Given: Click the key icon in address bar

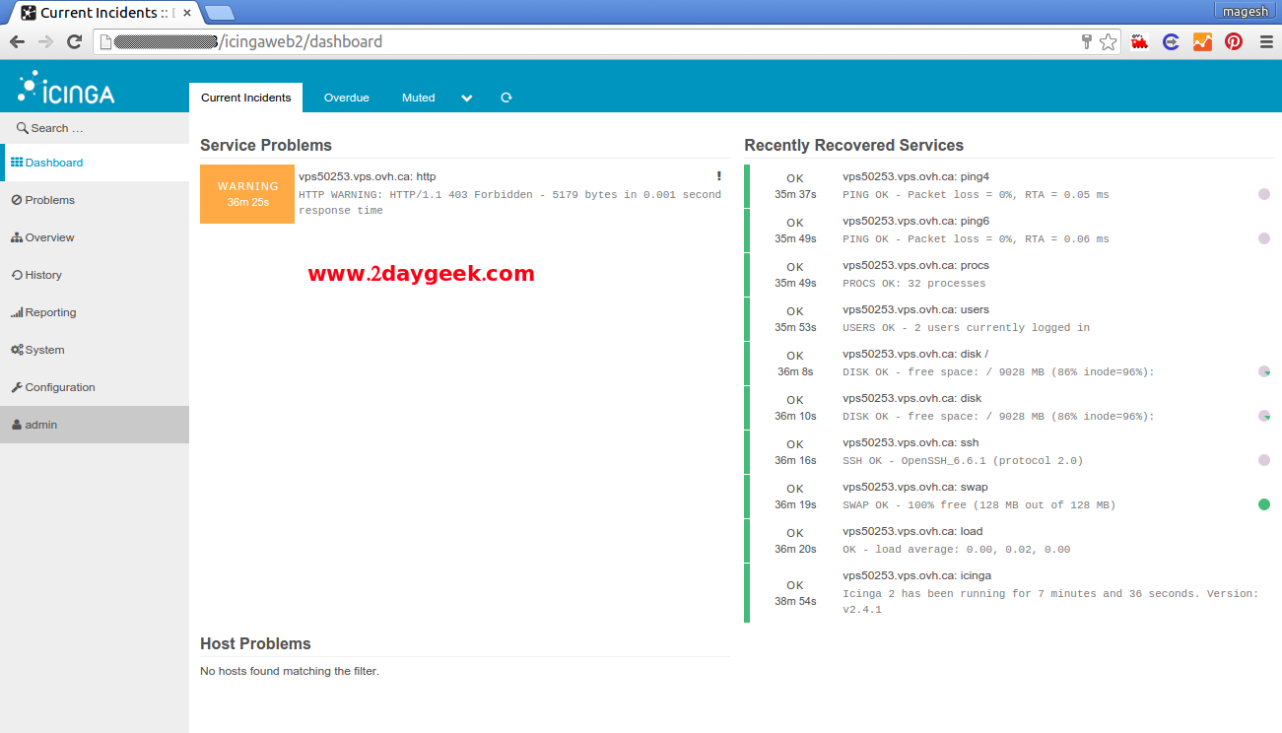Looking at the screenshot, I should point(1087,41).
